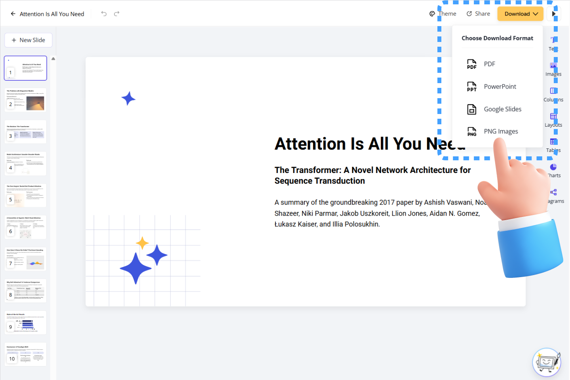Select slide 2 thumbnail

click(26, 100)
